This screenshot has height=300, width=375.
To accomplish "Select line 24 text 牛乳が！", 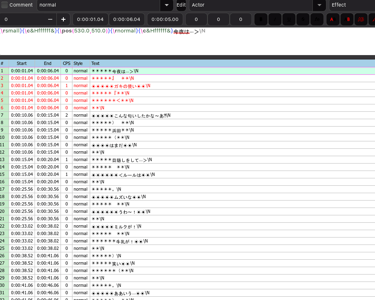I will tap(125, 242).
